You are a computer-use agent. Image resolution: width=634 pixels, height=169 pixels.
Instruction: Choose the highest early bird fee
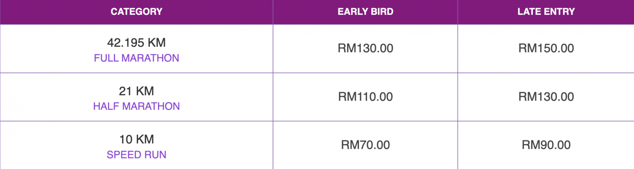click(365, 48)
